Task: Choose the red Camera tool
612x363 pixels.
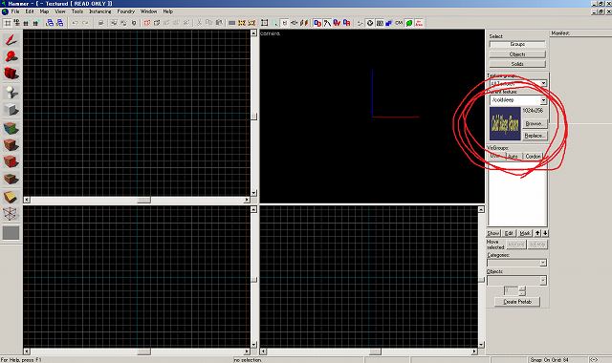Action: coord(11,74)
